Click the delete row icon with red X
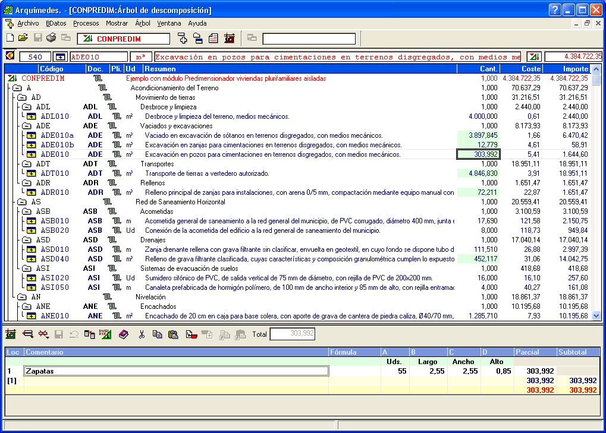606x433 pixels. tap(43, 334)
